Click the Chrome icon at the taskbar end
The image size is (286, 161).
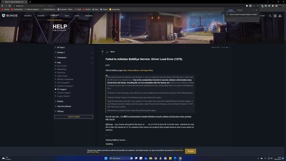(x=180, y=158)
